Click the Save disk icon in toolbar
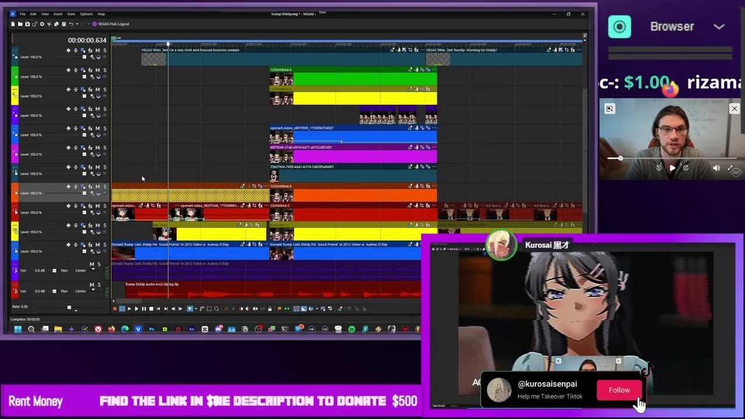The image size is (745, 419). pyautogui.click(x=27, y=24)
